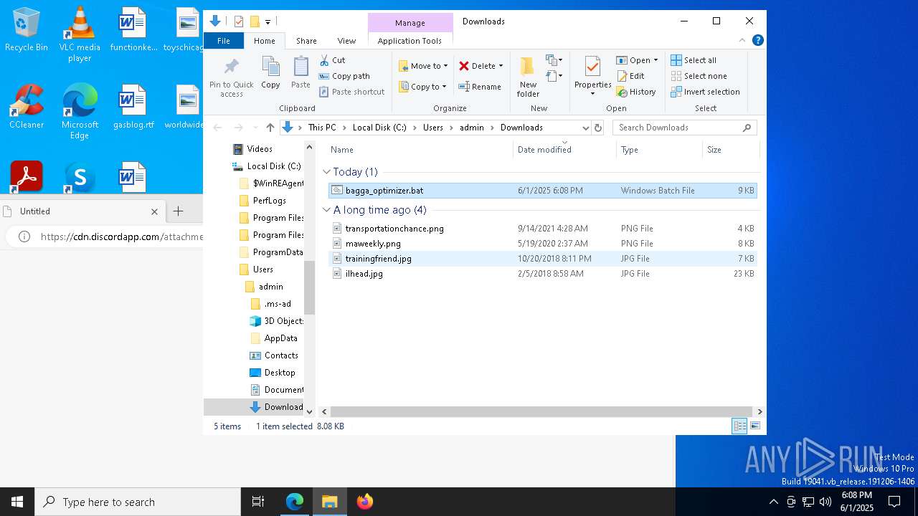
Task: Click This PC in the breadcrumb
Action: coord(322,128)
